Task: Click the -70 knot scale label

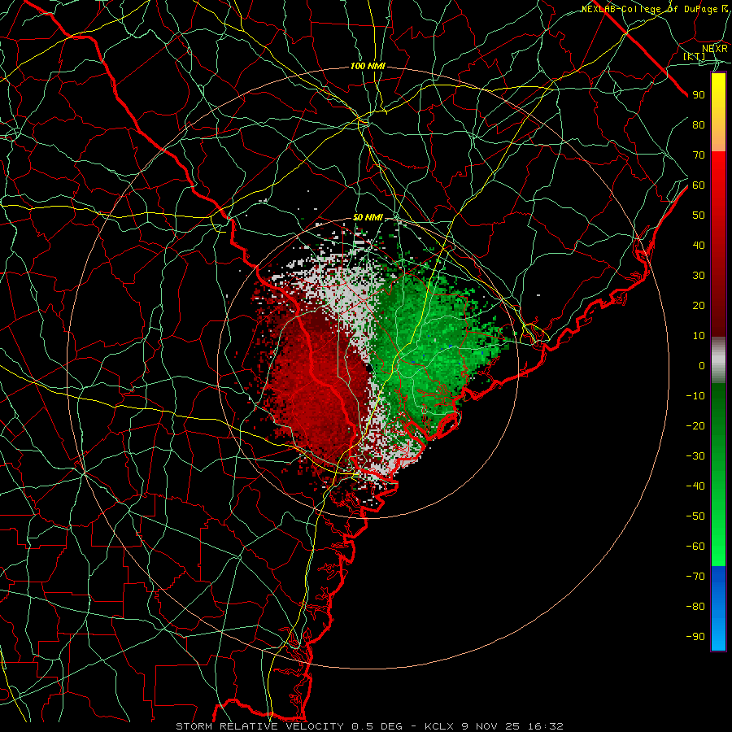Action: [x=695, y=577]
